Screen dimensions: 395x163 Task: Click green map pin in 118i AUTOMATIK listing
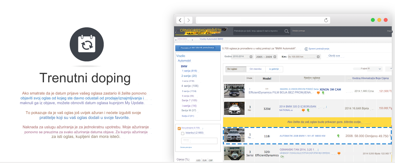point(338,136)
